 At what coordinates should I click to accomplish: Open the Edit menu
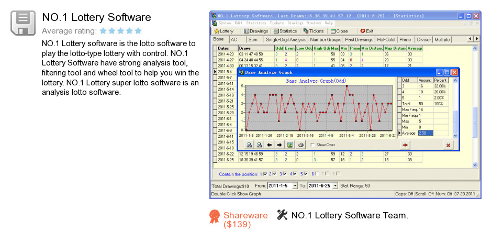point(239,23)
